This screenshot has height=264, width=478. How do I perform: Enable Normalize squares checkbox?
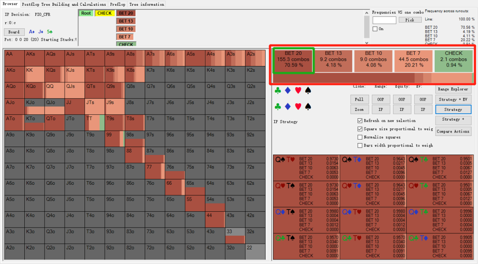pos(360,137)
